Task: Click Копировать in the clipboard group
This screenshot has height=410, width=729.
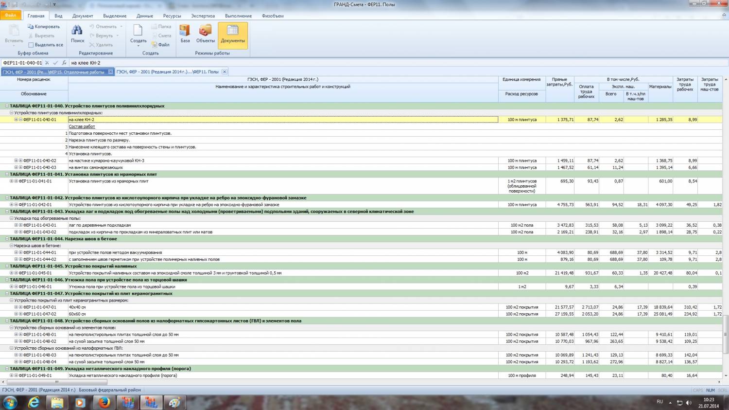Action: (44, 27)
